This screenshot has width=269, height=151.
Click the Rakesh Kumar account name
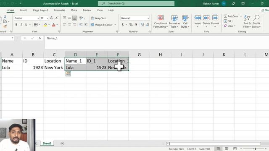click(211, 4)
